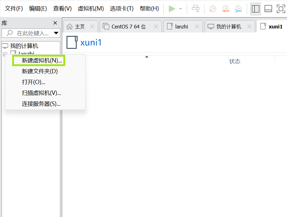
Task: Choose 连接服务器(S)... from context menu
Action: tap(41, 104)
